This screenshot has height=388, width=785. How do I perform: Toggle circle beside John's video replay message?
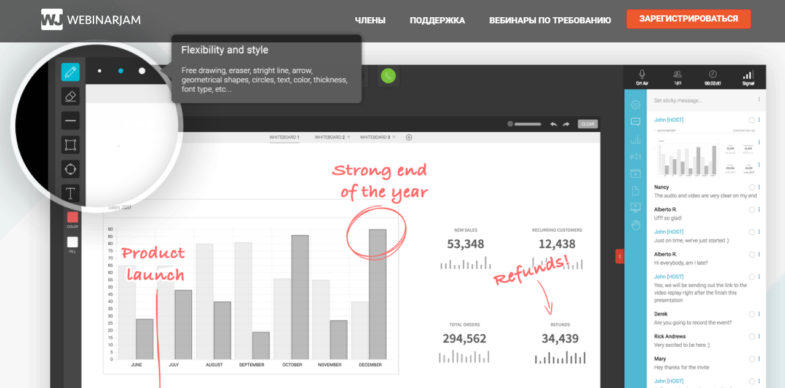(752, 277)
